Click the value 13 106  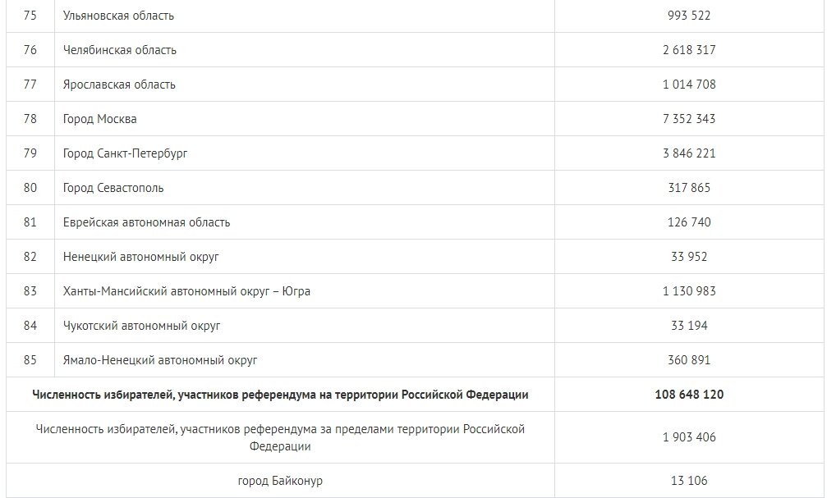[x=689, y=481]
